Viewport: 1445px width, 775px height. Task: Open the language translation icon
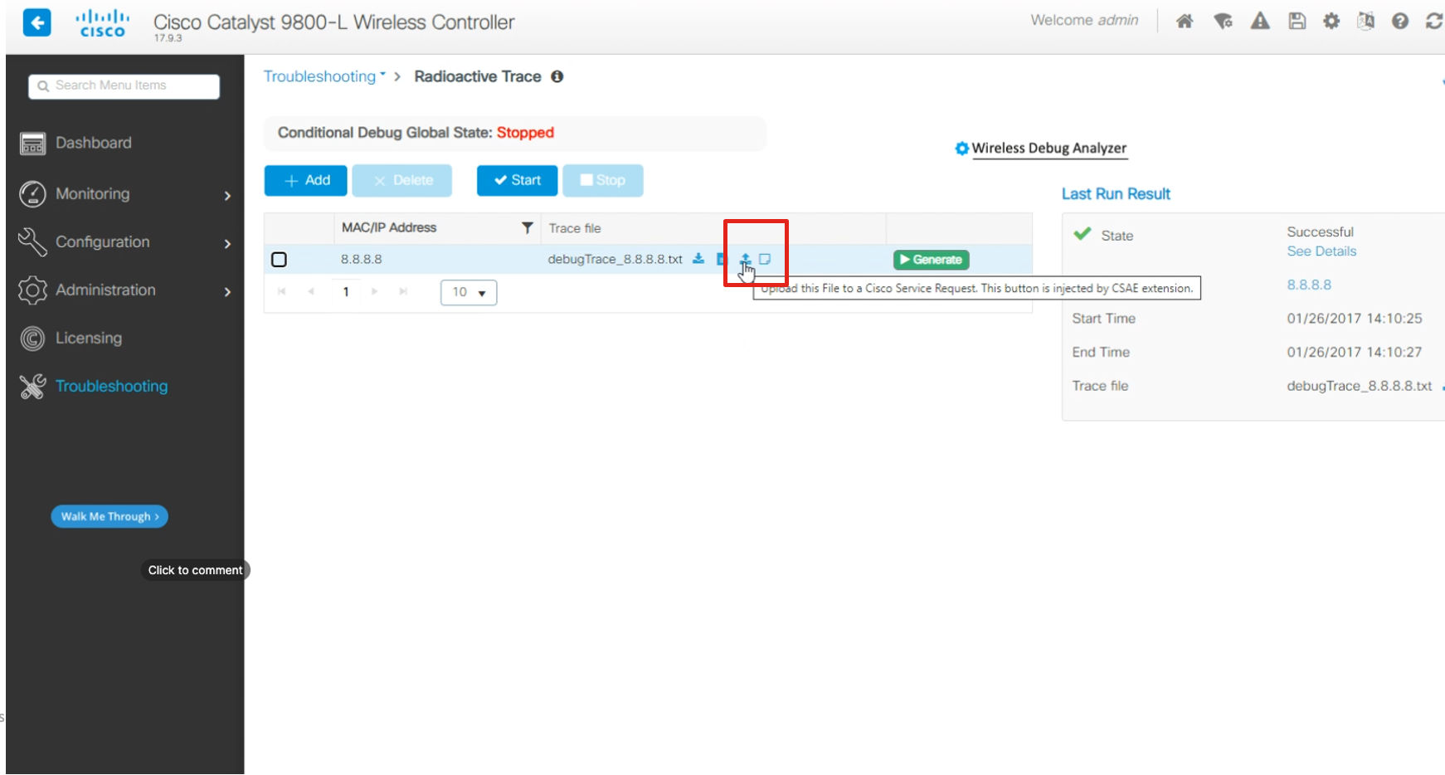click(1365, 21)
